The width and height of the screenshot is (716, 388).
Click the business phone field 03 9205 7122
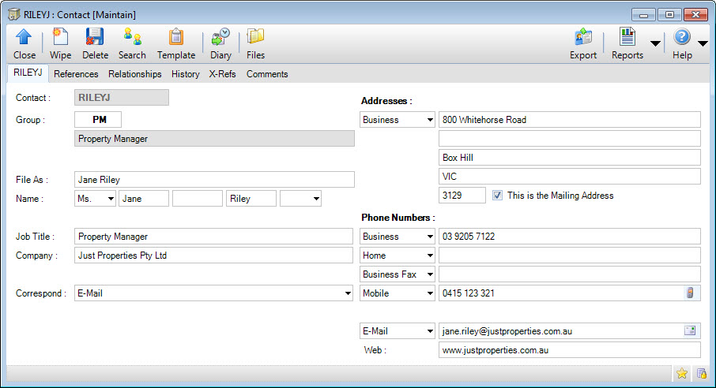coord(570,236)
